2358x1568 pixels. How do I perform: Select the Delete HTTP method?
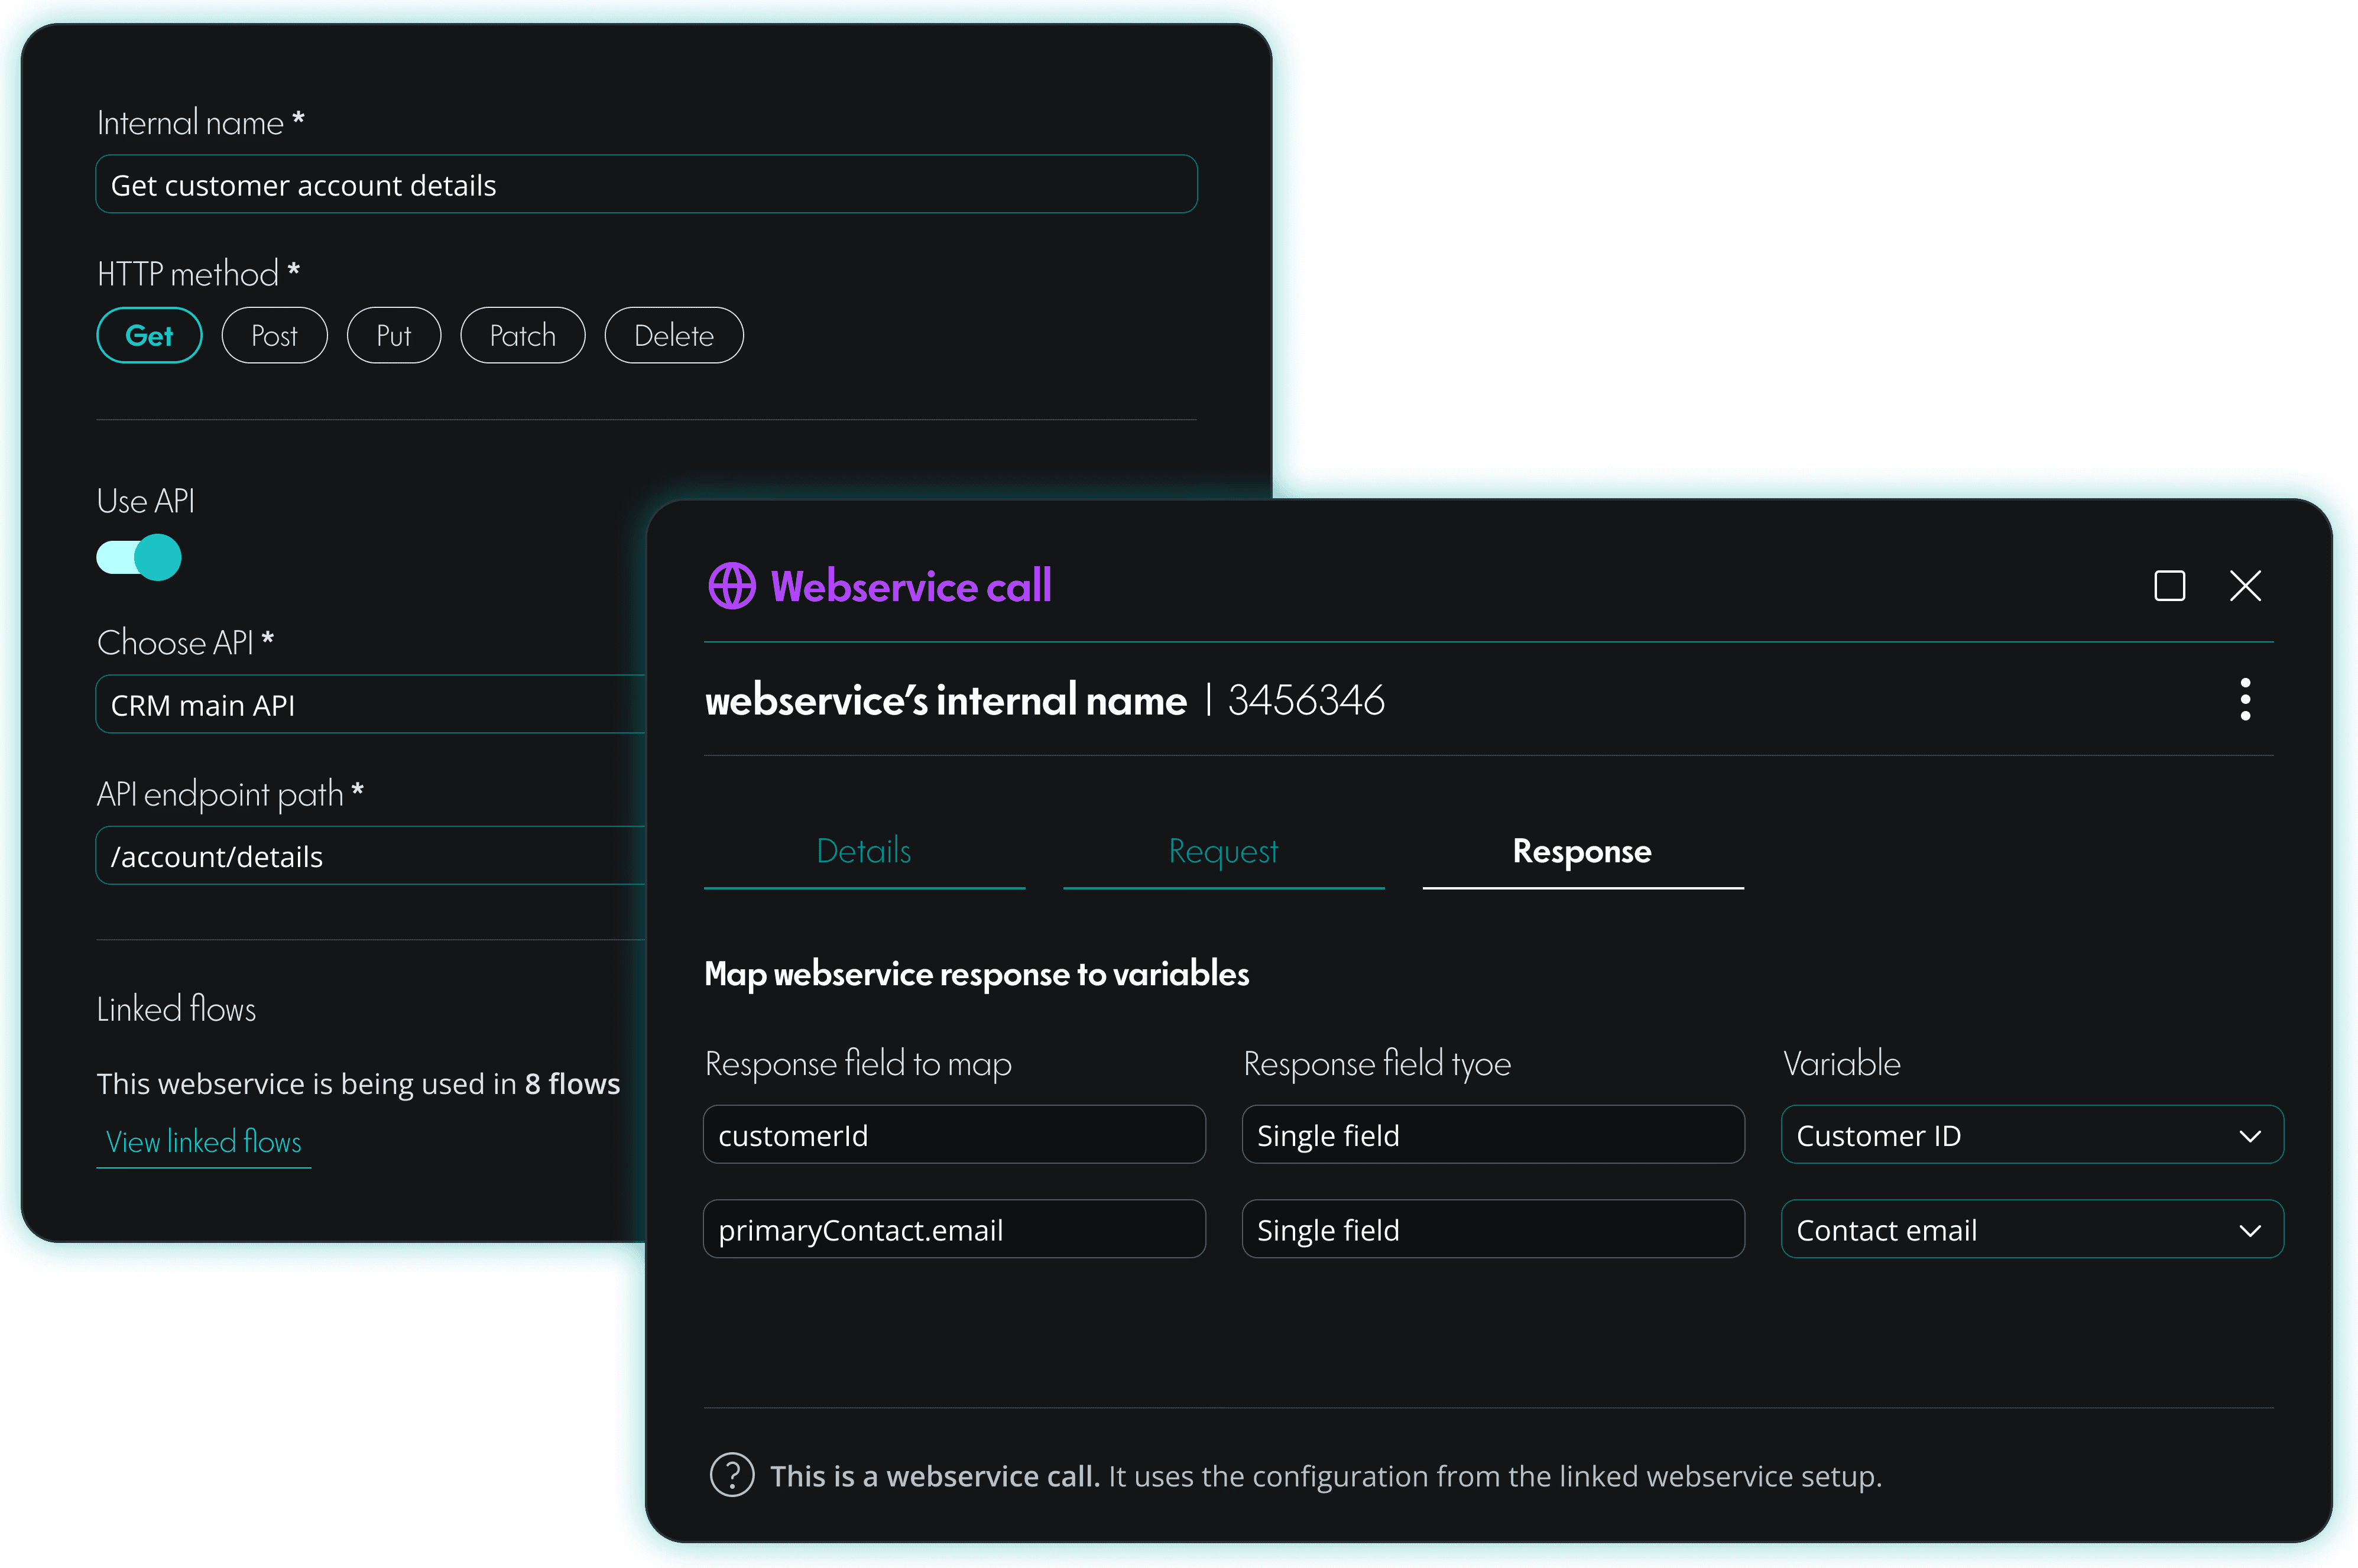coord(673,335)
